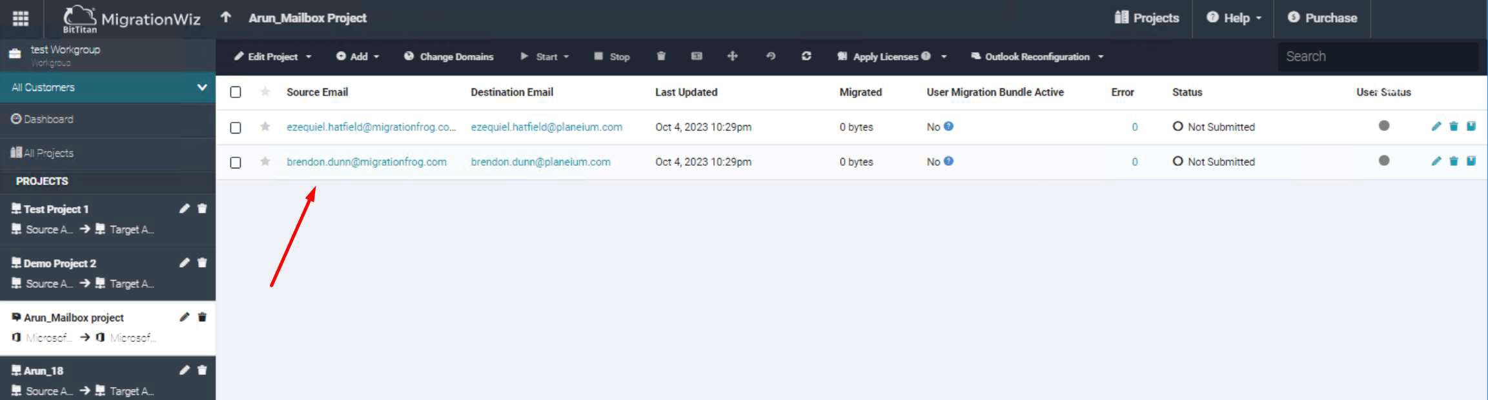This screenshot has height=400, width=1488.
Task: Expand the All Customers dropdown
Action: (x=108, y=87)
